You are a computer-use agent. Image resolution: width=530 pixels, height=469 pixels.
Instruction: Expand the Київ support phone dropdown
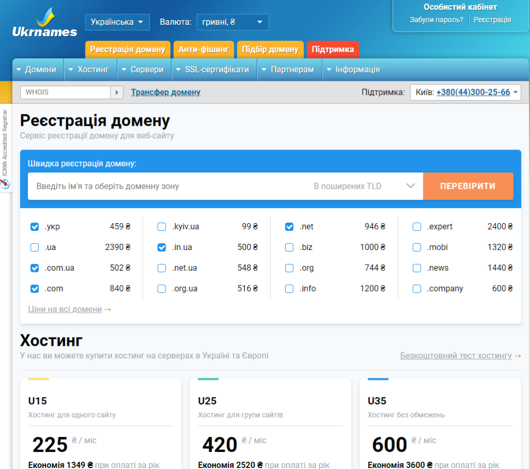[x=515, y=93]
